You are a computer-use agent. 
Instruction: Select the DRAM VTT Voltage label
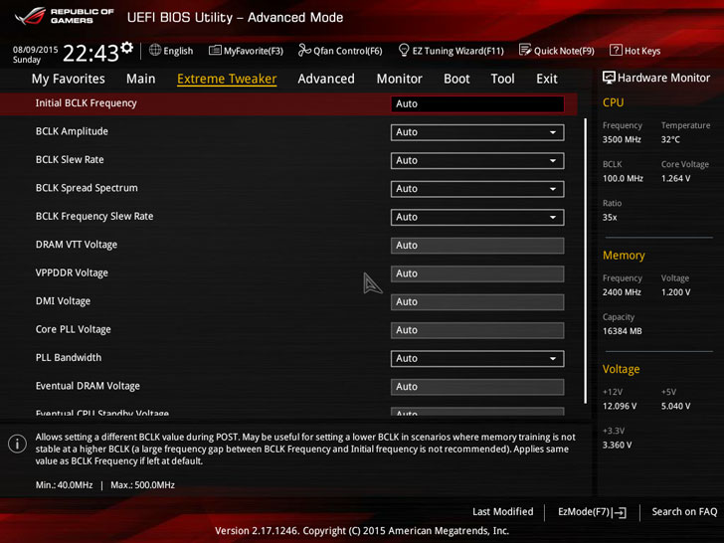pyautogui.click(x=77, y=245)
